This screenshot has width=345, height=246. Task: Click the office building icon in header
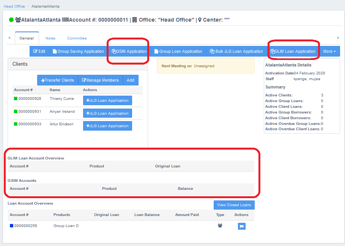pos(135,20)
